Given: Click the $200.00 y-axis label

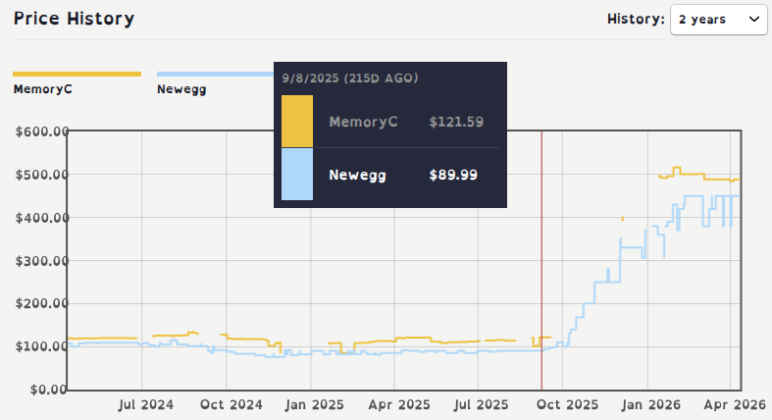Looking at the screenshot, I should [x=42, y=303].
